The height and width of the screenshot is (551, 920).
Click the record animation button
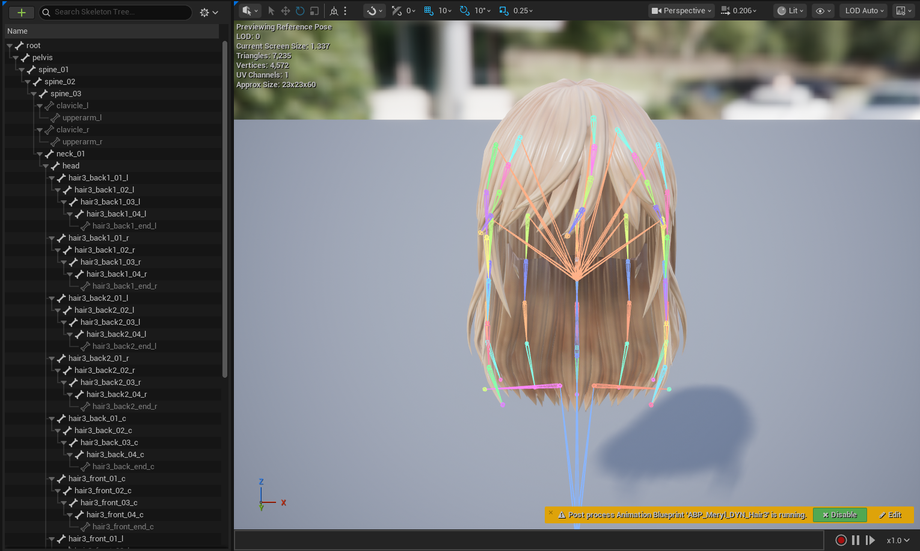coord(841,540)
